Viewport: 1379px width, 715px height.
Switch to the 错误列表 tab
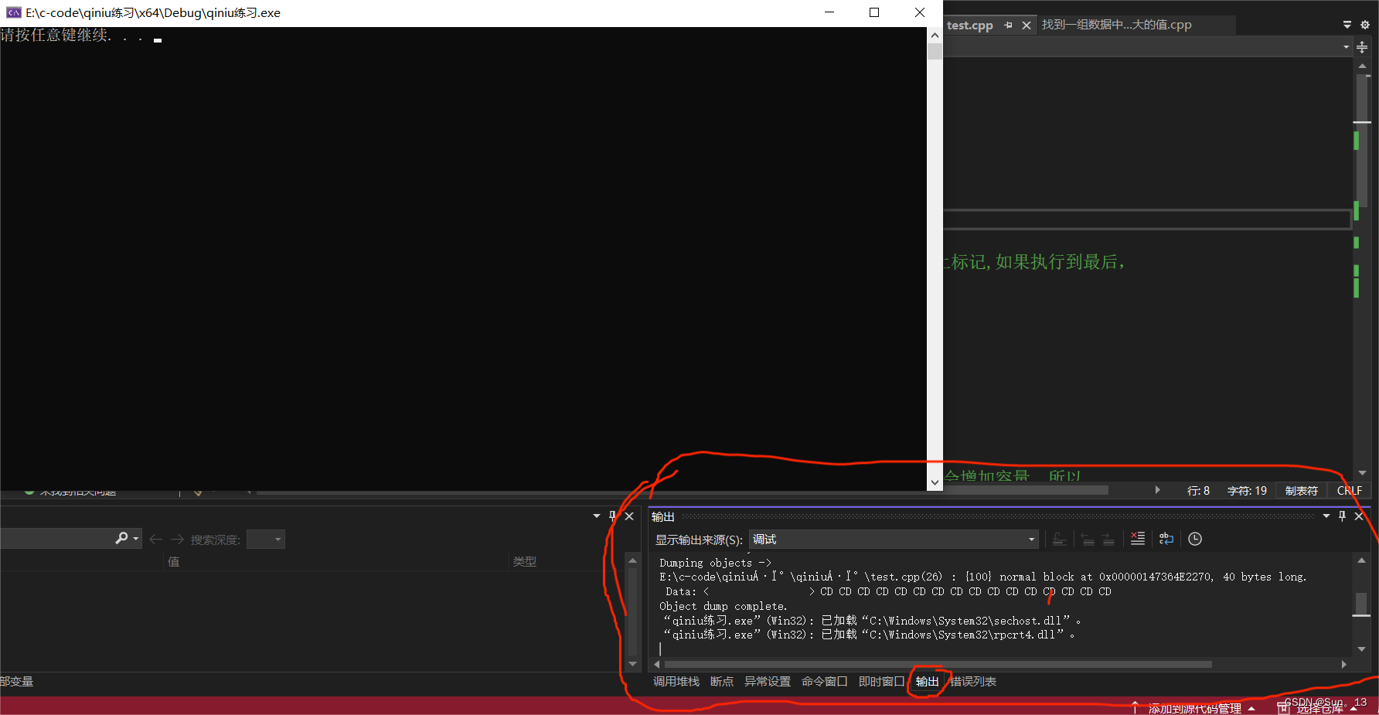click(973, 681)
